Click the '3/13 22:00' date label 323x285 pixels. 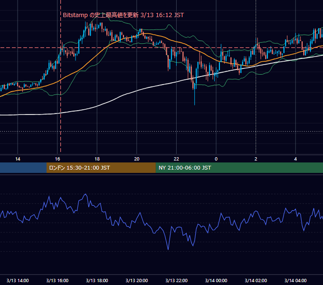pos(177,280)
